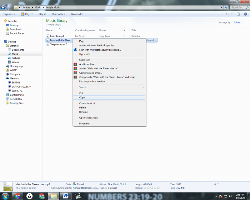250x200 pixels.
Task: Open the Organize dropdown menu
Action: (10, 14)
